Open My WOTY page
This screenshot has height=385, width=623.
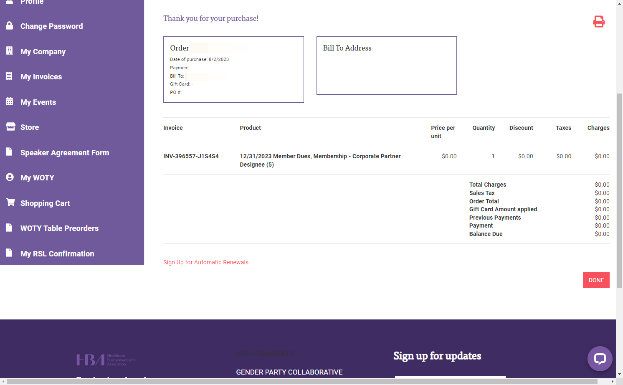pyautogui.click(x=37, y=178)
